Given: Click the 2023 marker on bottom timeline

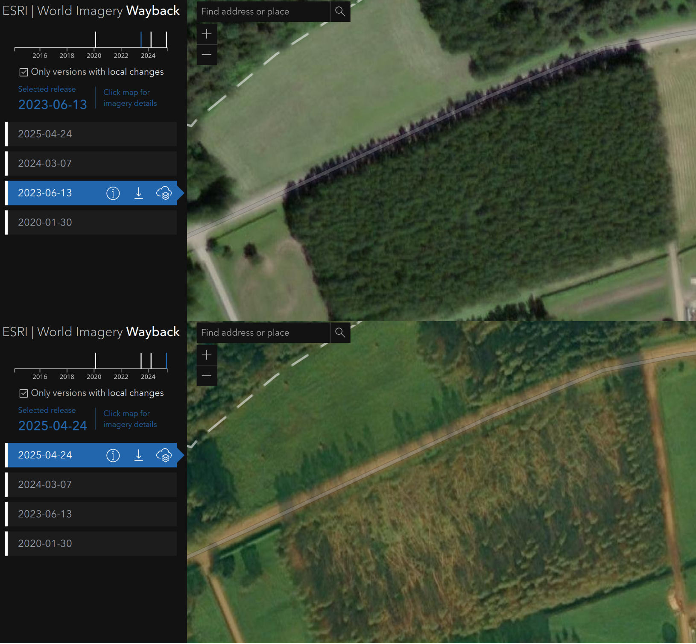Looking at the screenshot, I should [x=141, y=361].
